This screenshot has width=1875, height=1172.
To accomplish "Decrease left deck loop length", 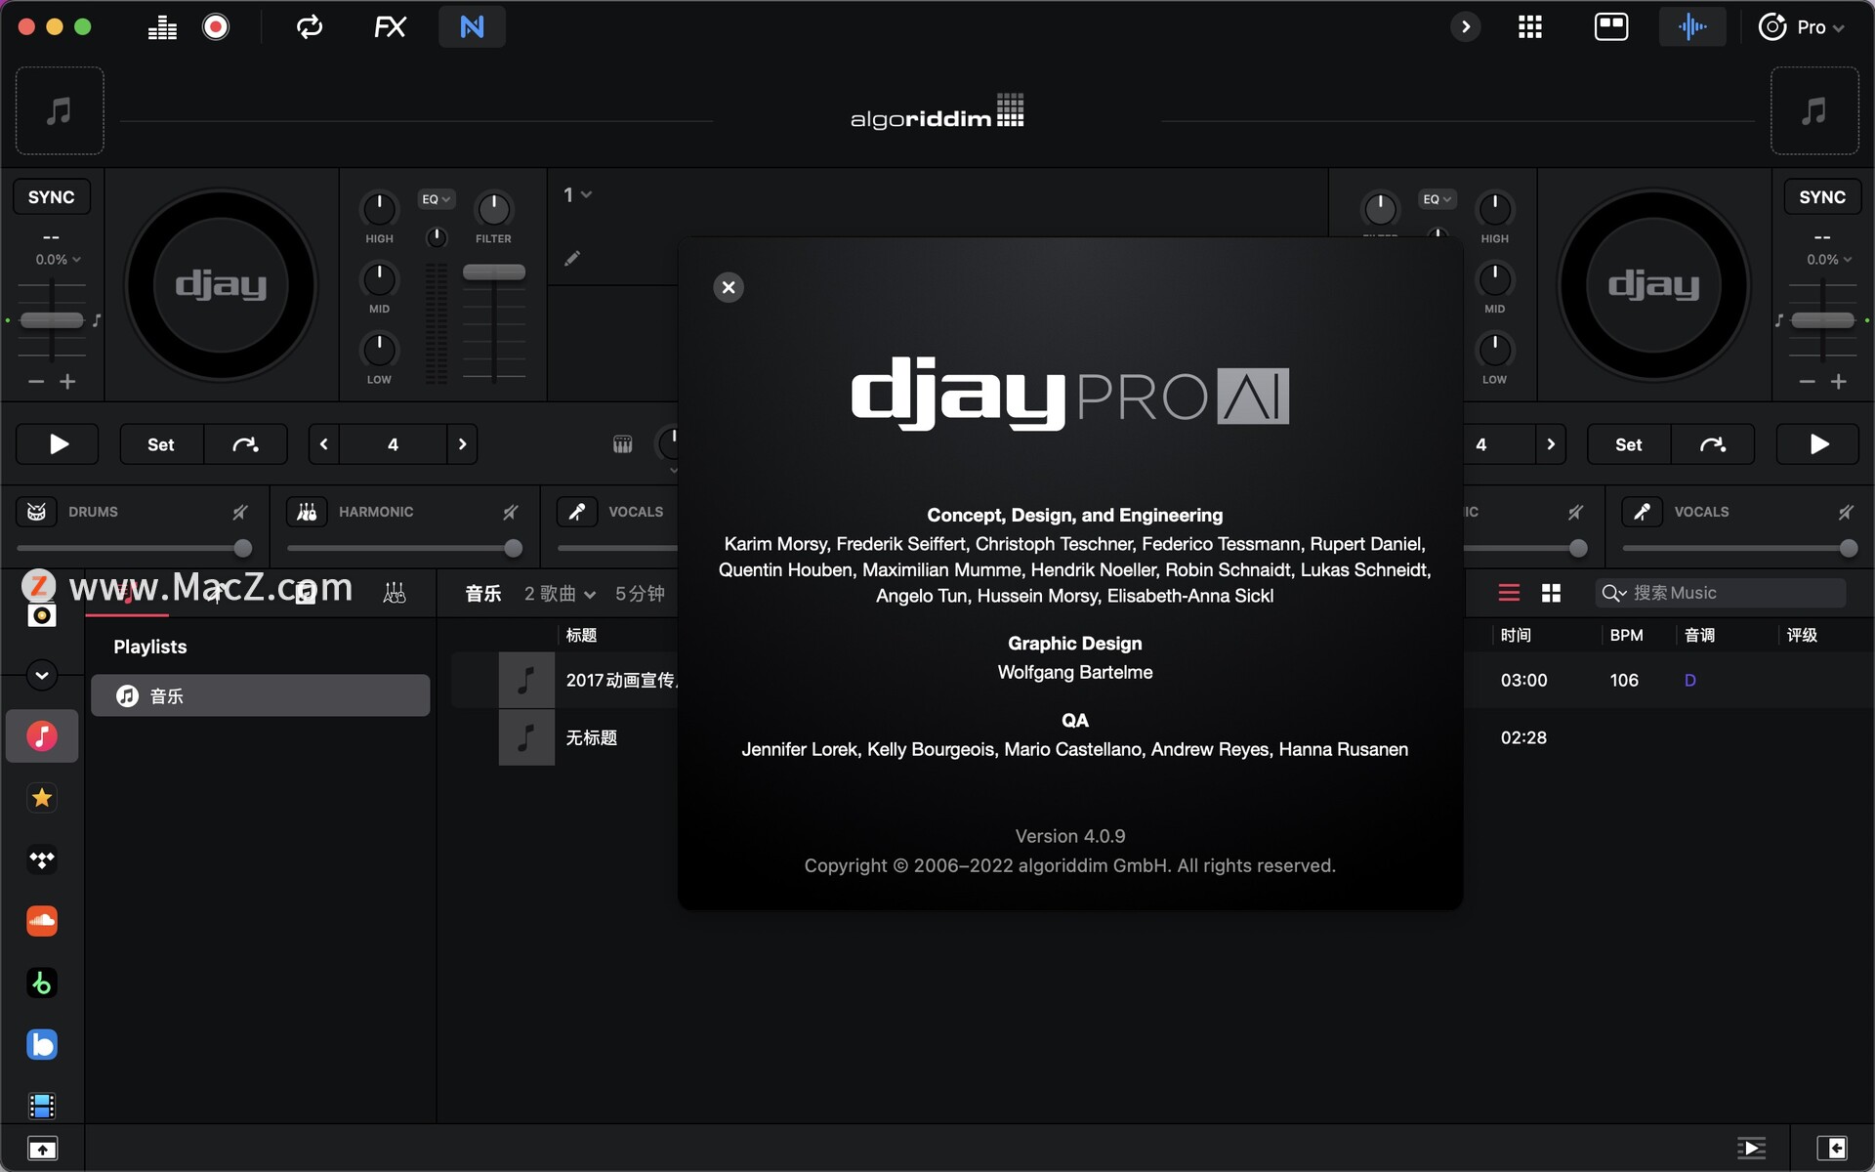I will coord(323,444).
